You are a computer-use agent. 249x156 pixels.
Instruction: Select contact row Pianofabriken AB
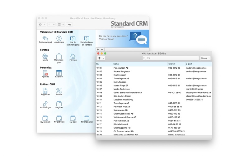(x=154, y=121)
